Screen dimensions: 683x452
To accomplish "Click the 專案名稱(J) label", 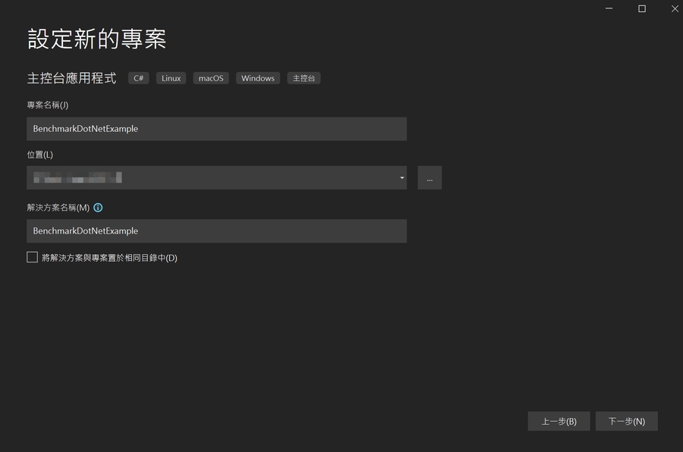I will point(48,105).
